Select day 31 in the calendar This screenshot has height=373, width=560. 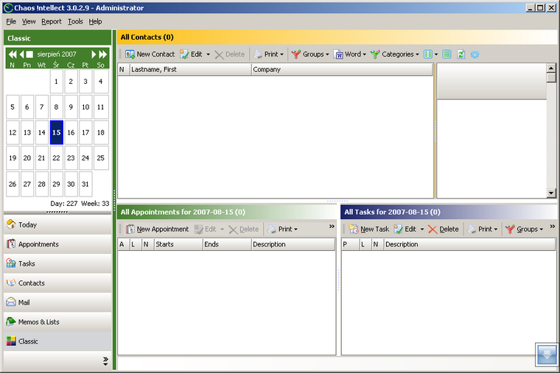pyautogui.click(x=85, y=184)
